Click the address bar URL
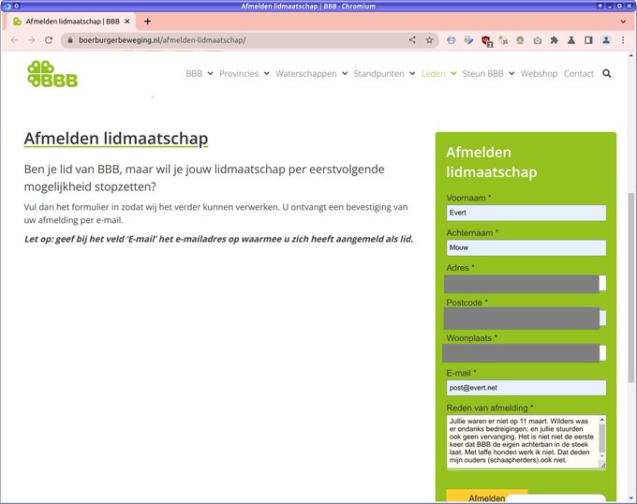The width and height of the screenshot is (637, 504). pyautogui.click(x=162, y=40)
